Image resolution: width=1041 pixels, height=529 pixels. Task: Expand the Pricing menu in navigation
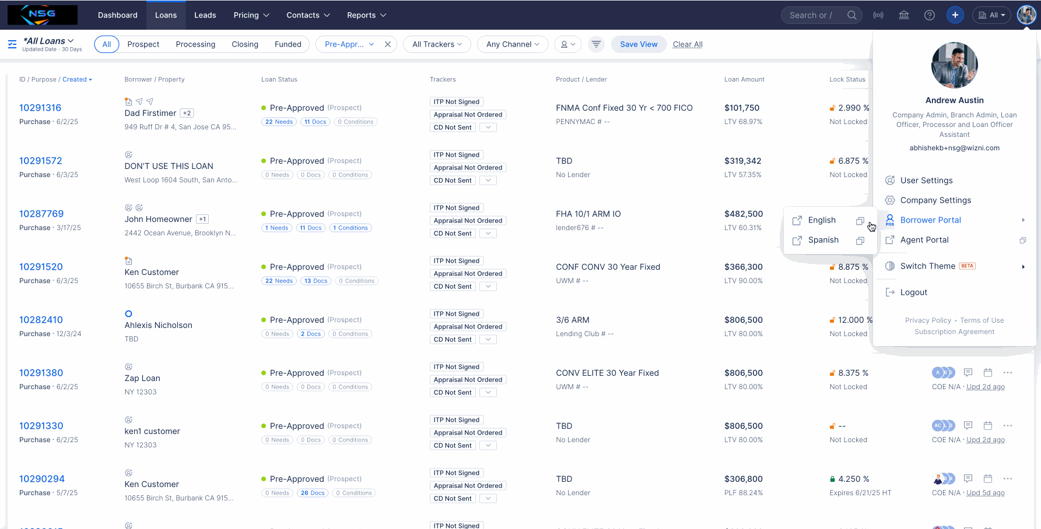[x=251, y=15]
